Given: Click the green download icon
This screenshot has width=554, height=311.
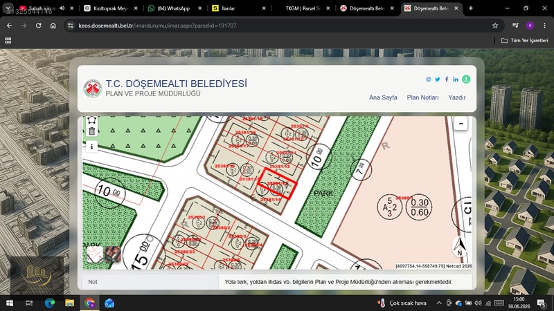Looking at the screenshot, I should (x=466, y=79).
